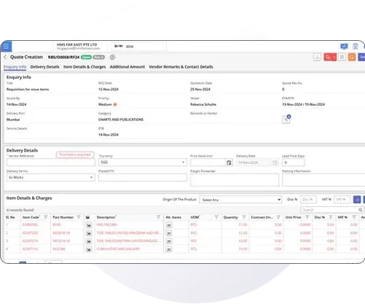This screenshot has height=304, width=365.
Task: Go back using arrow beside Quote Creation
Action: point(5,57)
